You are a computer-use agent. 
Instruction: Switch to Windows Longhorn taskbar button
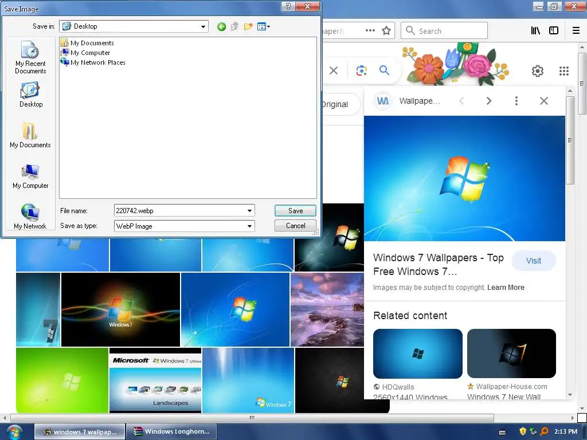coord(171,432)
